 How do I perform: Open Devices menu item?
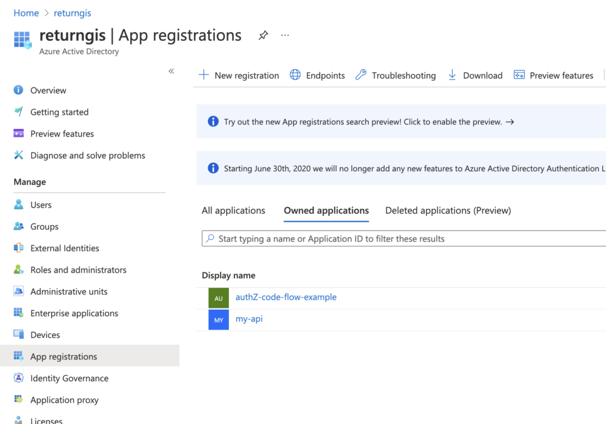tap(45, 335)
